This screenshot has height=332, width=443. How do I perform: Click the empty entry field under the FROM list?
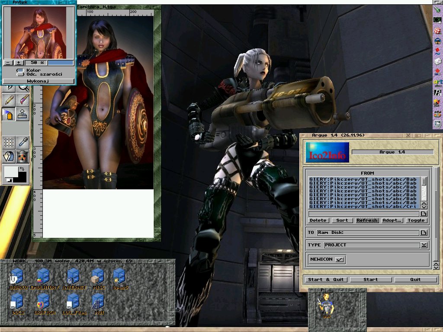(x=364, y=214)
